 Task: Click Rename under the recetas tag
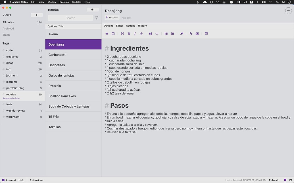(x=7, y=98)
